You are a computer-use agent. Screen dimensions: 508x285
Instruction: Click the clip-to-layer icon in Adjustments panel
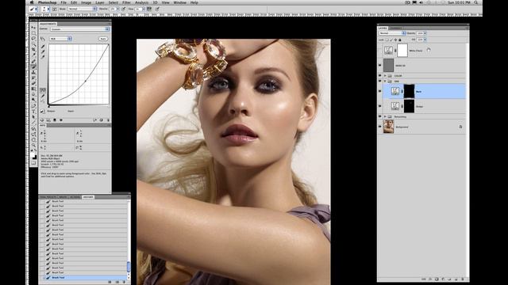pos(55,120)
